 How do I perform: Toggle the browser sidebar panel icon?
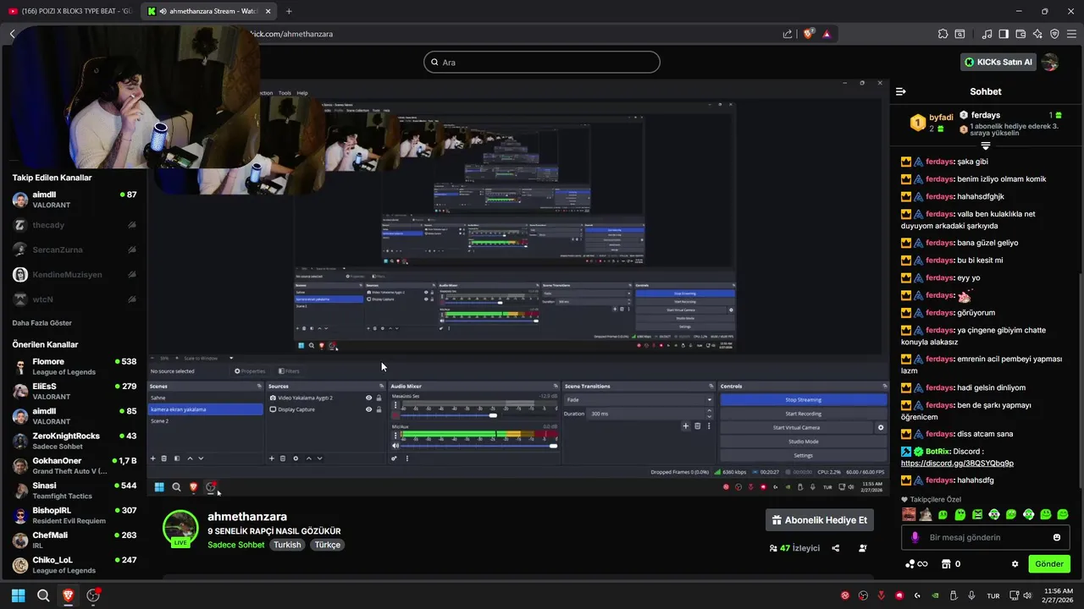[x=1004, y=34]
